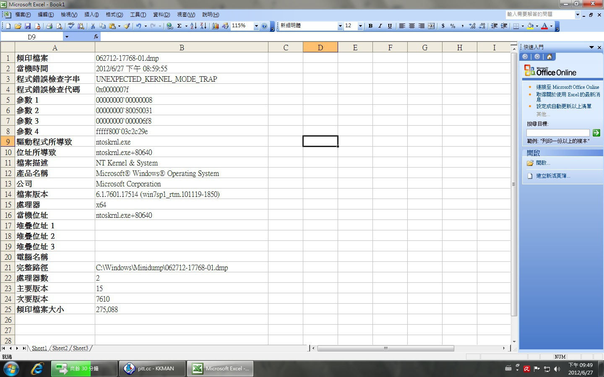604x377 pixels.
Task: Activate the Format Painter brush
Action: click(x=127, y=26)
